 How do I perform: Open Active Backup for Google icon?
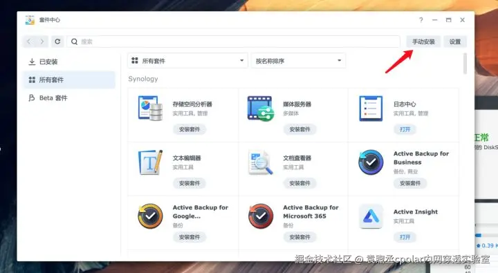pos(150,216)
